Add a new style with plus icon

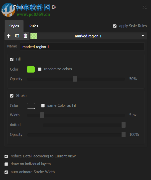(8, 36)
